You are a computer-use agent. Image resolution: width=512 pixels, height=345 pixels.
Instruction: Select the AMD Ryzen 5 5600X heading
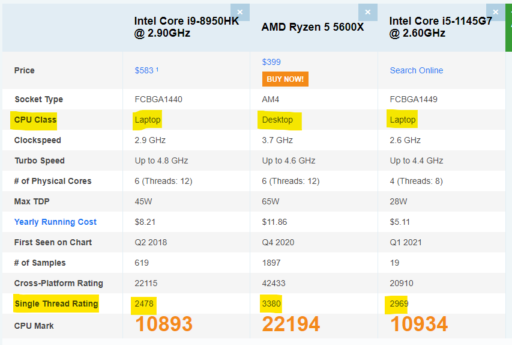pos(313,27)
